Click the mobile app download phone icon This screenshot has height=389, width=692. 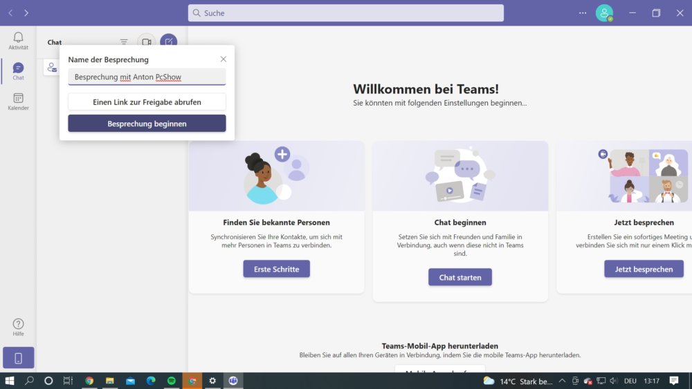coord(18,358)
